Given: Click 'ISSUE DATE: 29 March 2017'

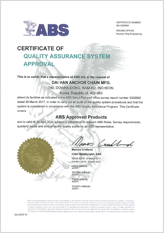Looking at the screenshot, I should 86,159.
